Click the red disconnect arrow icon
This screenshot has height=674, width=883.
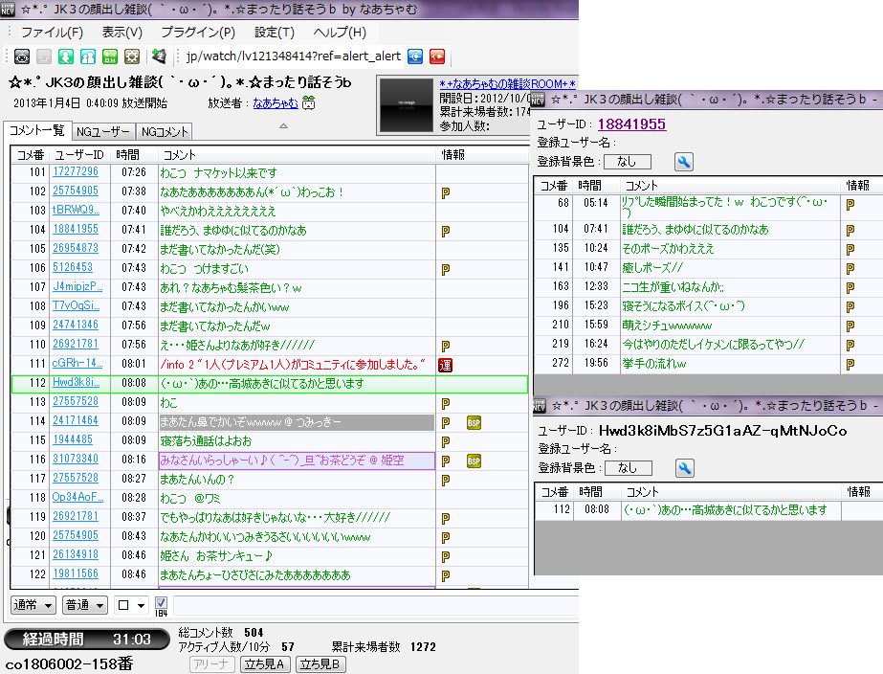coord(437,56)
